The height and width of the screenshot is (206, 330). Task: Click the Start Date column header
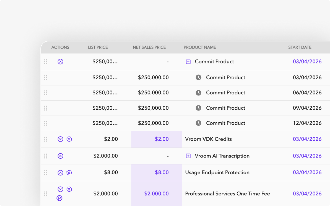pos(300,47)
